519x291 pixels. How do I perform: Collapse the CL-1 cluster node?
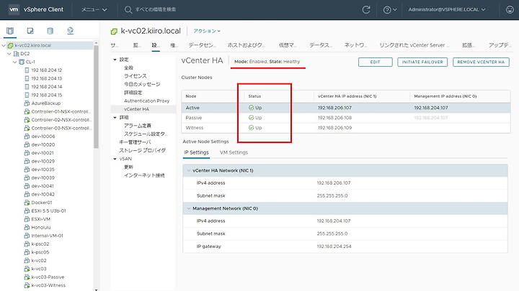[x=15, y=62]
